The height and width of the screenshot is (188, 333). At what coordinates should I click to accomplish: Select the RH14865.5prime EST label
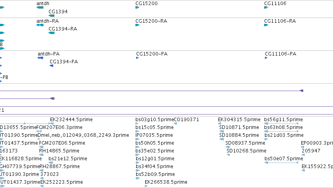click(x=59, y=151)
